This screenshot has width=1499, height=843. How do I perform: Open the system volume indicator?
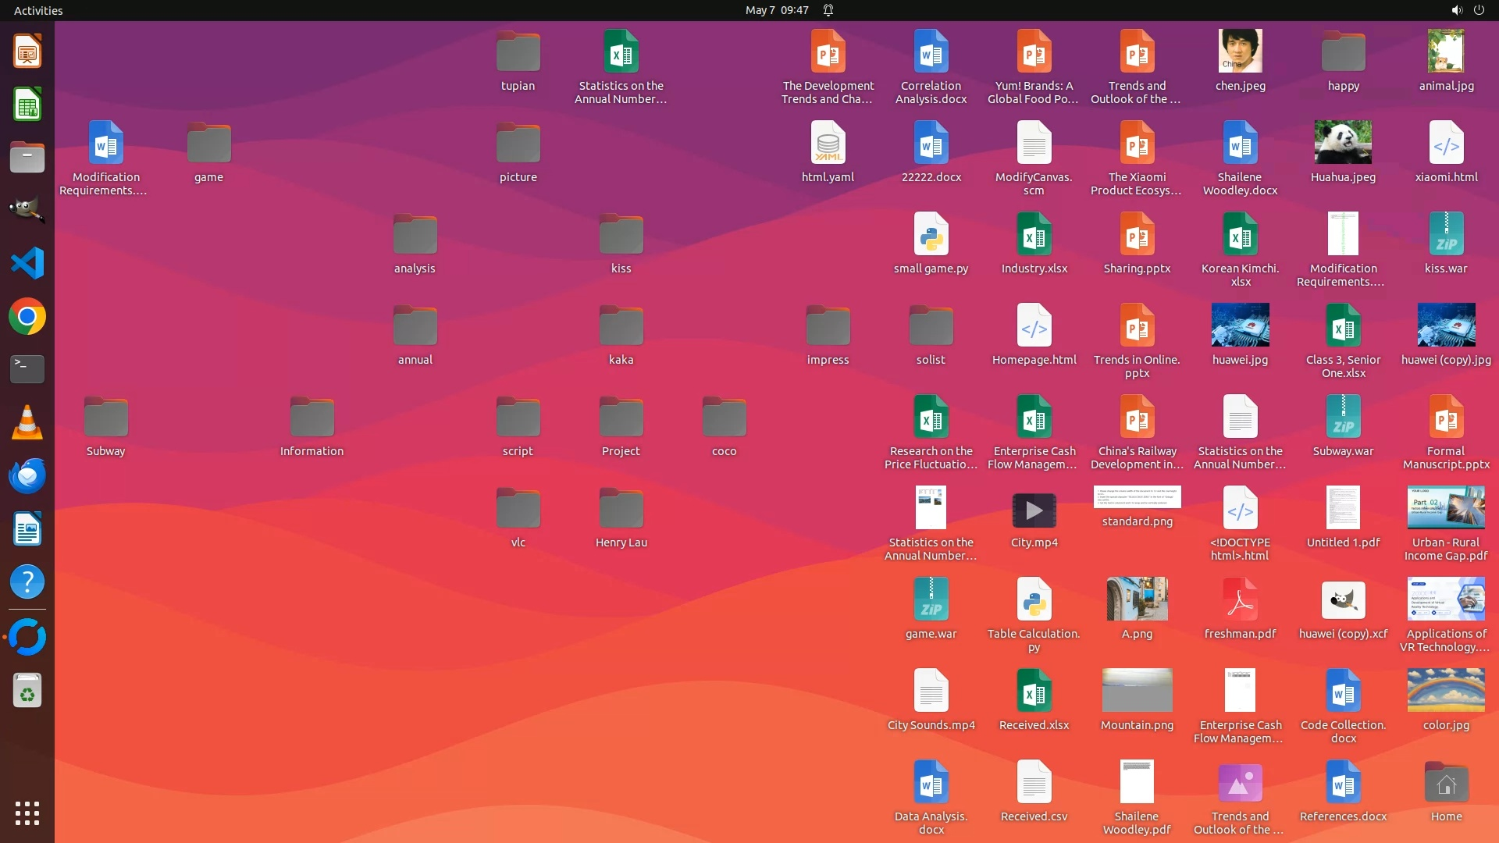(x=1456, y=10)
